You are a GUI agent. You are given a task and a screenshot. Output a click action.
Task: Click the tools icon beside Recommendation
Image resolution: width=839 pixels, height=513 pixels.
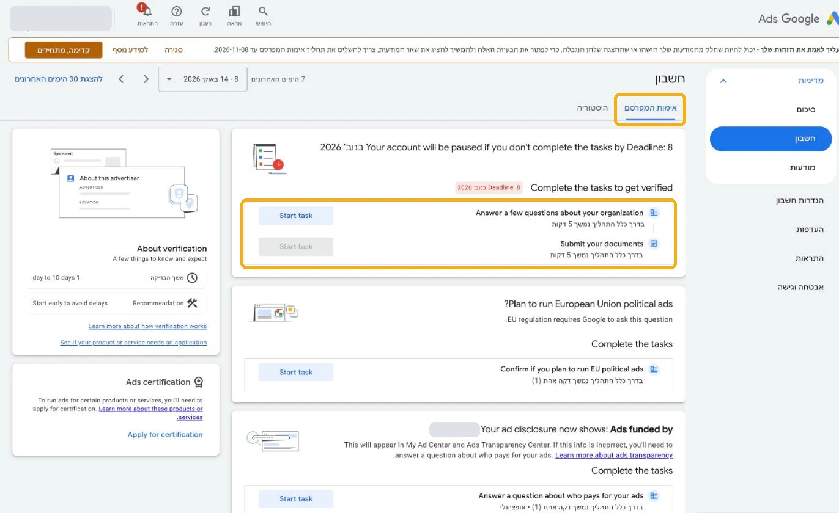point(192,303)
